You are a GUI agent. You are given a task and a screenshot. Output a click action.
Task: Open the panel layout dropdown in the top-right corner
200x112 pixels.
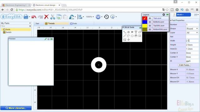click(196, 15)
